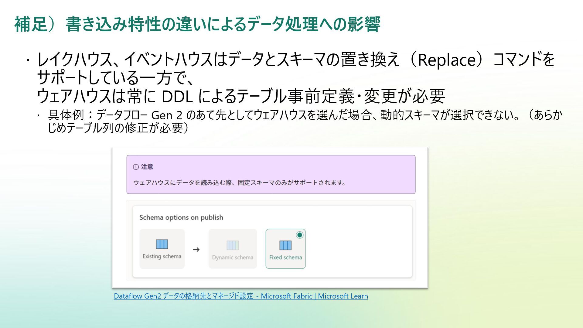Image resolution: width=583 pixels, height=328 pixels.
Task: Click the ウェアハウスにデータを読み込む際 note text
Action: [239, 183]
